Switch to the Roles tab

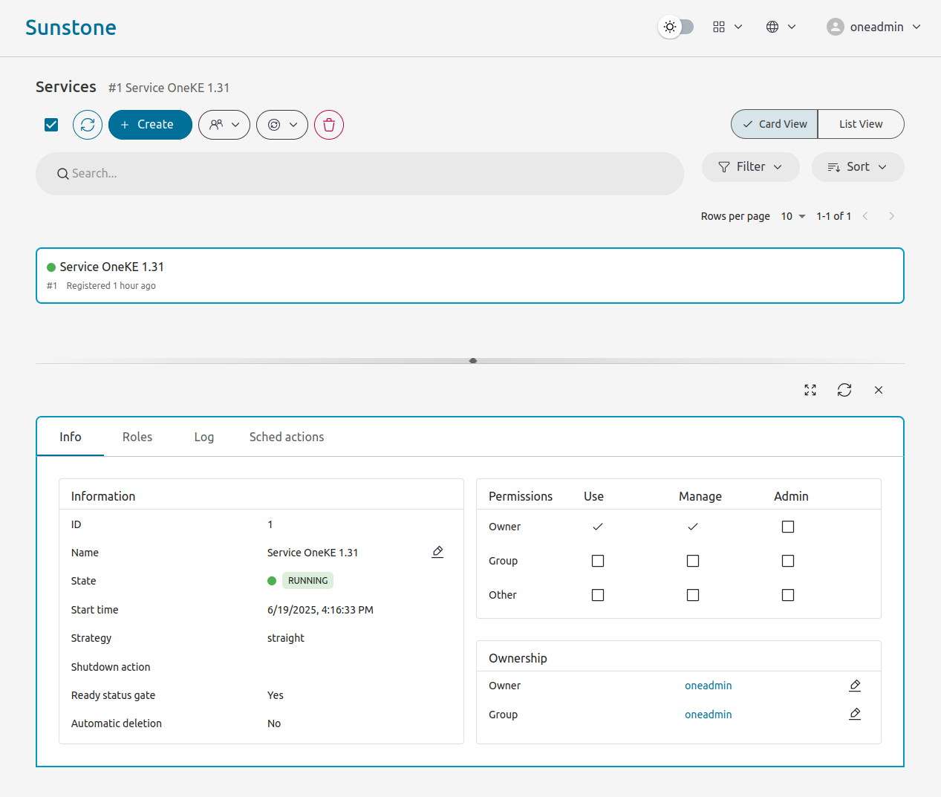pos(137,437)
